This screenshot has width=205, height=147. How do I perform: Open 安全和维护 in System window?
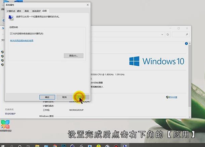click(x=10, y=114)
